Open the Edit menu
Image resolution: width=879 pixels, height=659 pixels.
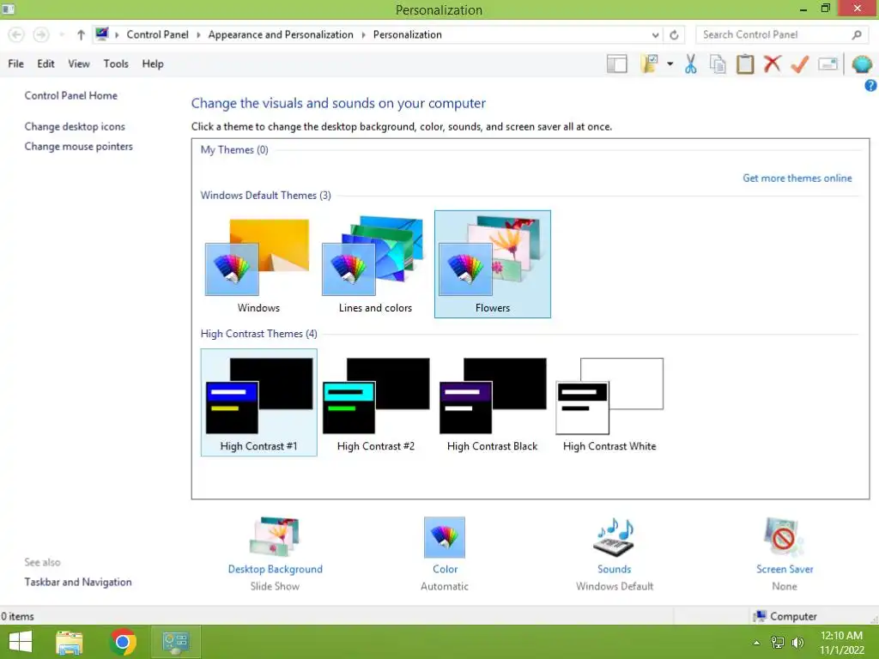pos(46,63)
